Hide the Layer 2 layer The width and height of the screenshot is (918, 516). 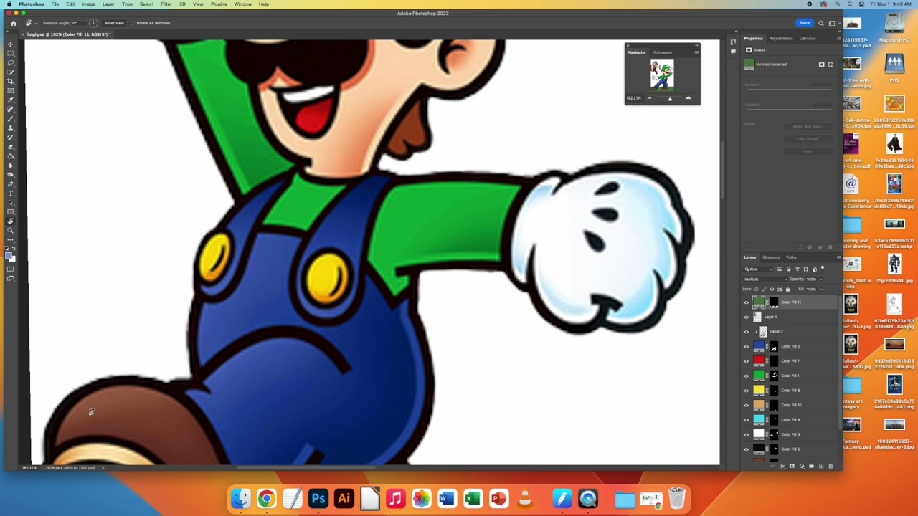pos(746,332)
